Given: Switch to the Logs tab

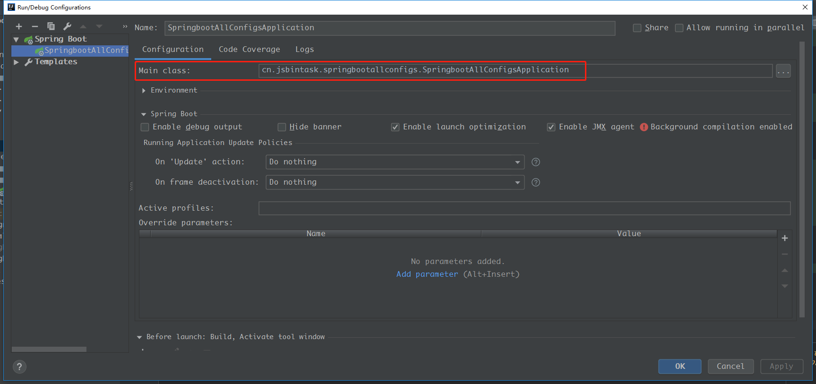Looking at the screenshot, I should coord(304,49).
